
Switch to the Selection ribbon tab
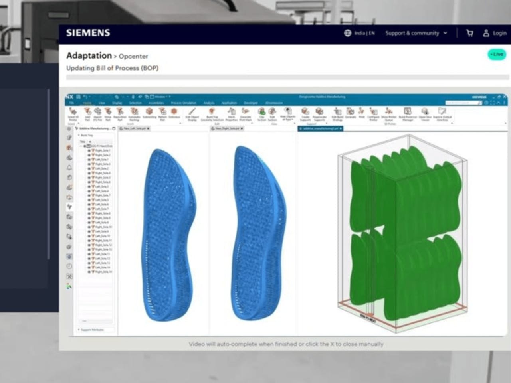(136, 103)
